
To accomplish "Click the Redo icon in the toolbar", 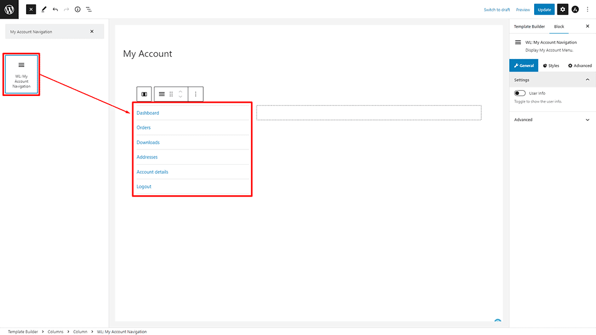I will pos(66,9).
